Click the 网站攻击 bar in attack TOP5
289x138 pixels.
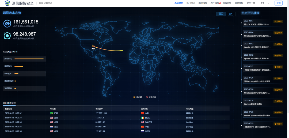pos(29,59)
